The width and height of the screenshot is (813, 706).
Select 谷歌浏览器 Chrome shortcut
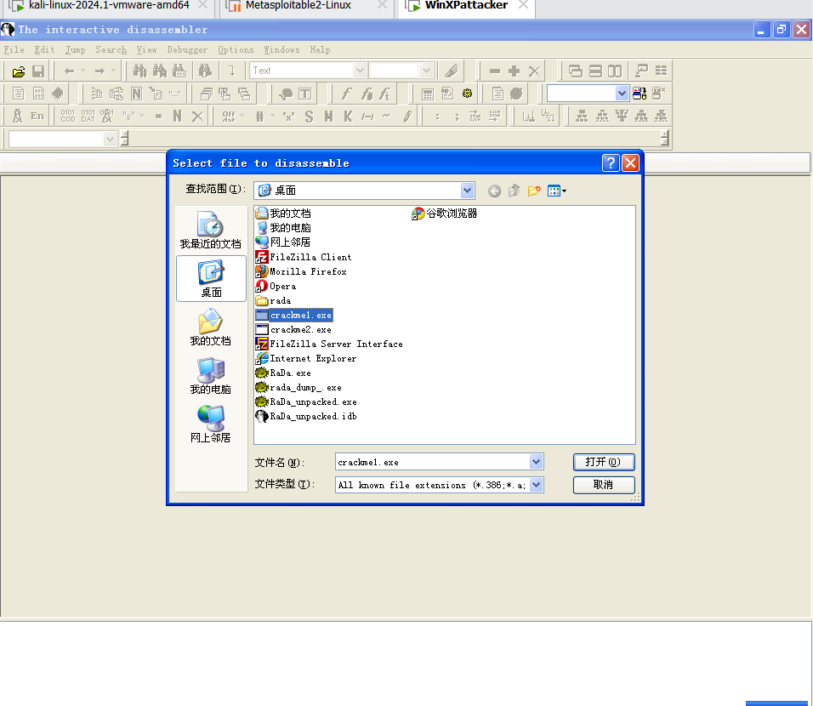point(445,214)
